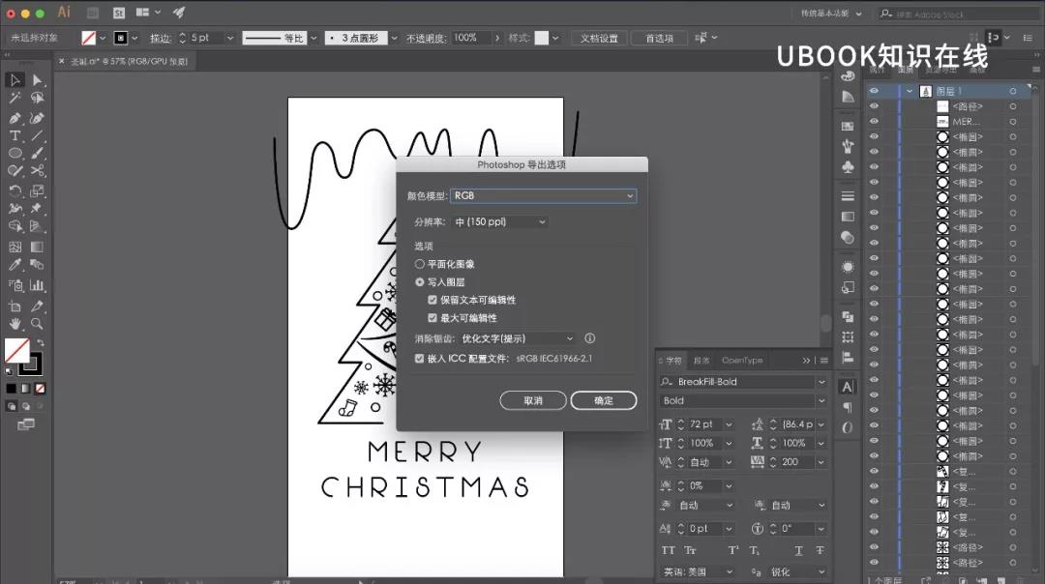Open font style Bold dropdown
The width and height of the screenshot is (1045, 584).
821,401
